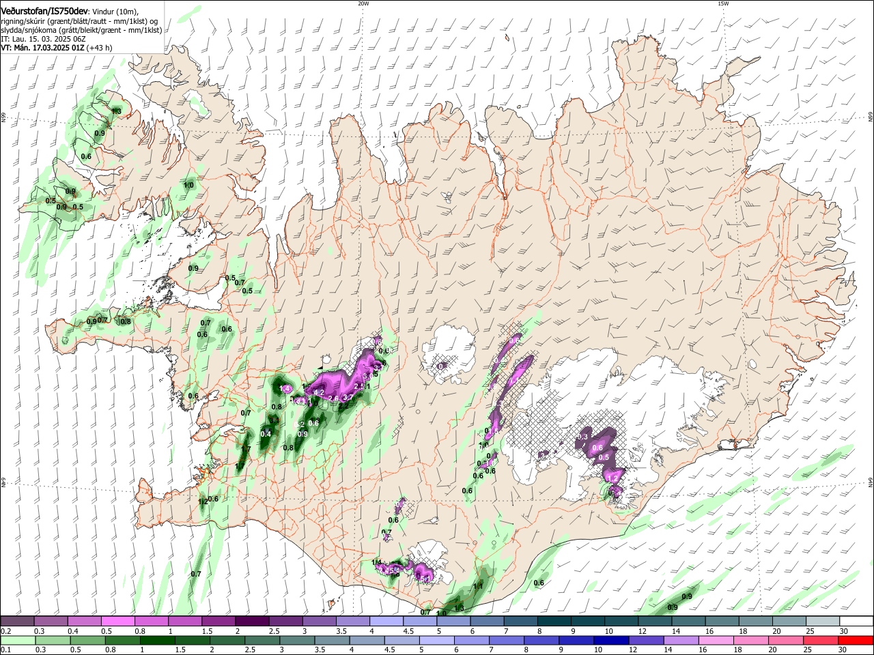Pick the medium green 0.5 rain legend swatch
Viewport: 874px width, 655px height.
pyautogui.click(x=88, y=640)
